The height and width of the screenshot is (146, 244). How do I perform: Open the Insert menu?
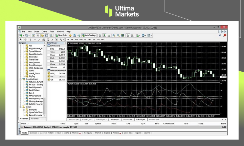37,31
